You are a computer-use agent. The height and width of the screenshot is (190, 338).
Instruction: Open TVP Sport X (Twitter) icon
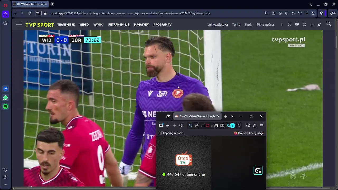coord(289,24)
